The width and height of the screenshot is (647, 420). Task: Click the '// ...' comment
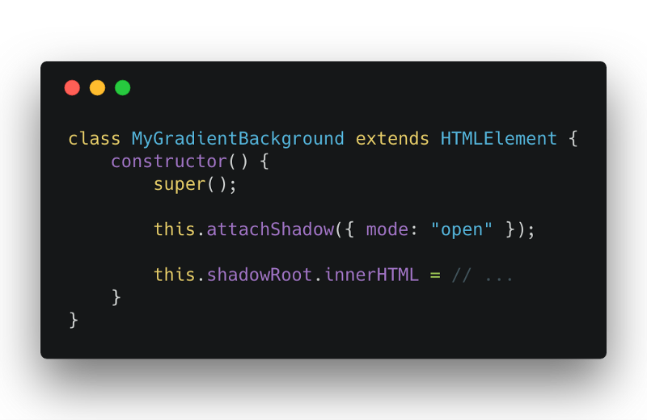(x=482, y=275)
